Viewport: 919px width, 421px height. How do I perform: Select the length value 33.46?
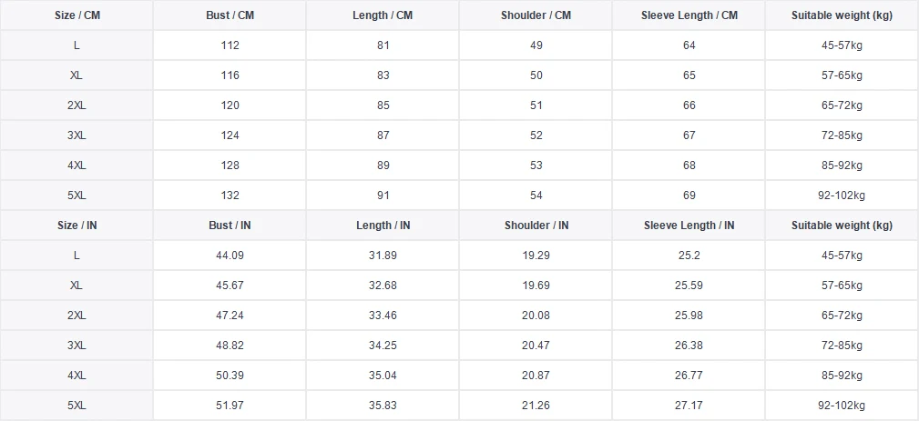click(383, 316)
